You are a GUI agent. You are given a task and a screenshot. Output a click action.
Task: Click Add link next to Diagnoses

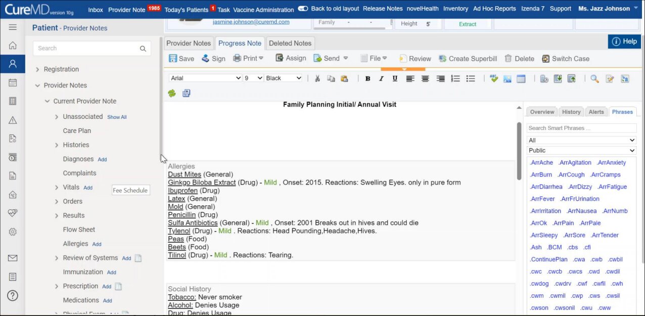pos(102,159)
